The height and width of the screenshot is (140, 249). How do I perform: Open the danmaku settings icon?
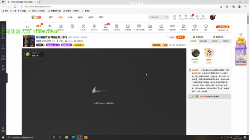point(172,26)
